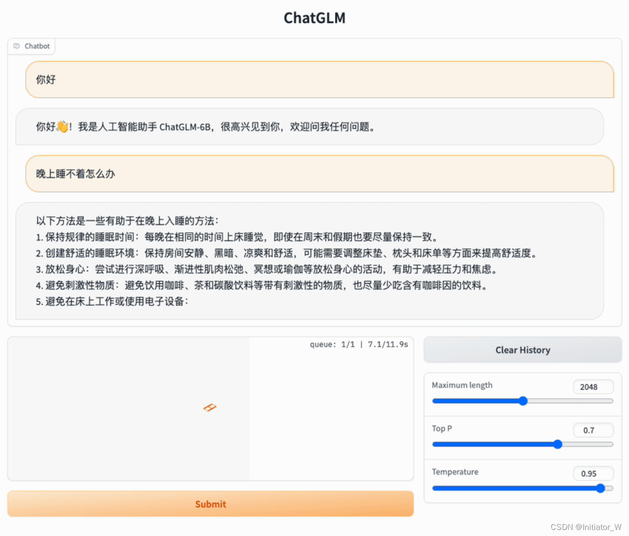Click the queue status text "queue: 1/1"
Image resolution: width=629 pixels, height=536 pixels.
click(332, 344)
